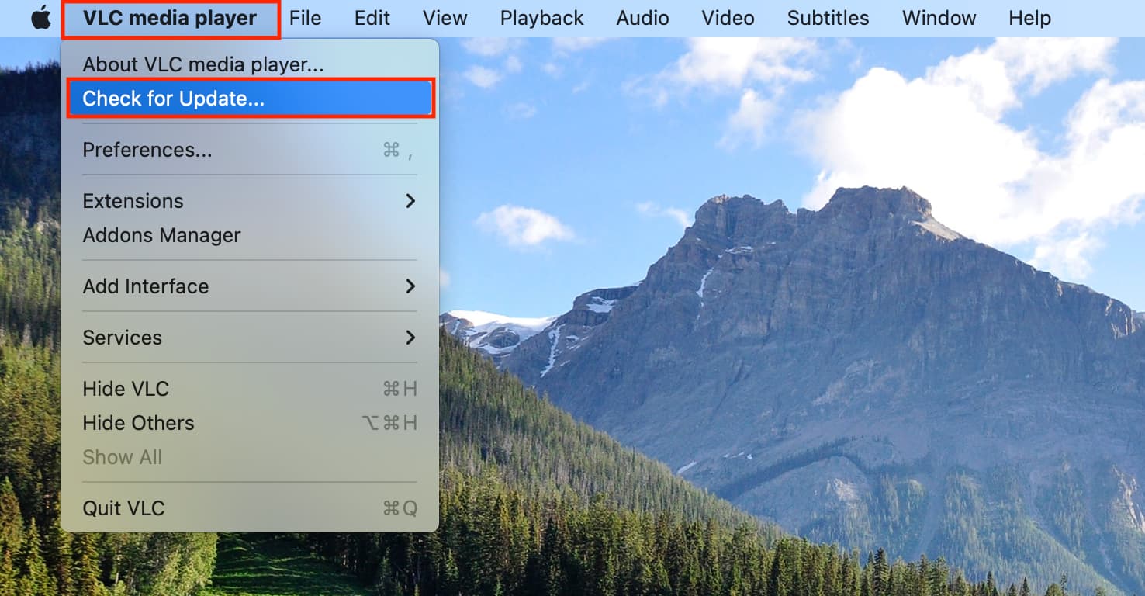Expand the Extensions submenu
This screenshot has height=596, width=1145.
(x=250, y=201)
